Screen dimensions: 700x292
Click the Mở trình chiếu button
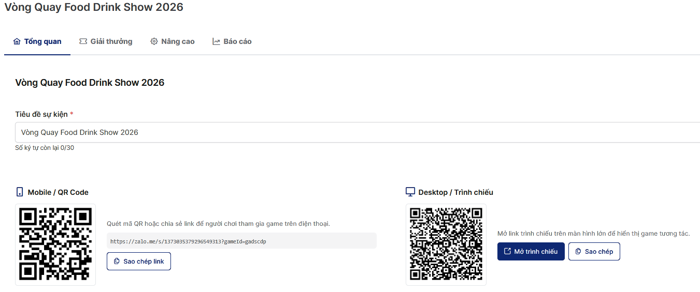tap(531, 252)
